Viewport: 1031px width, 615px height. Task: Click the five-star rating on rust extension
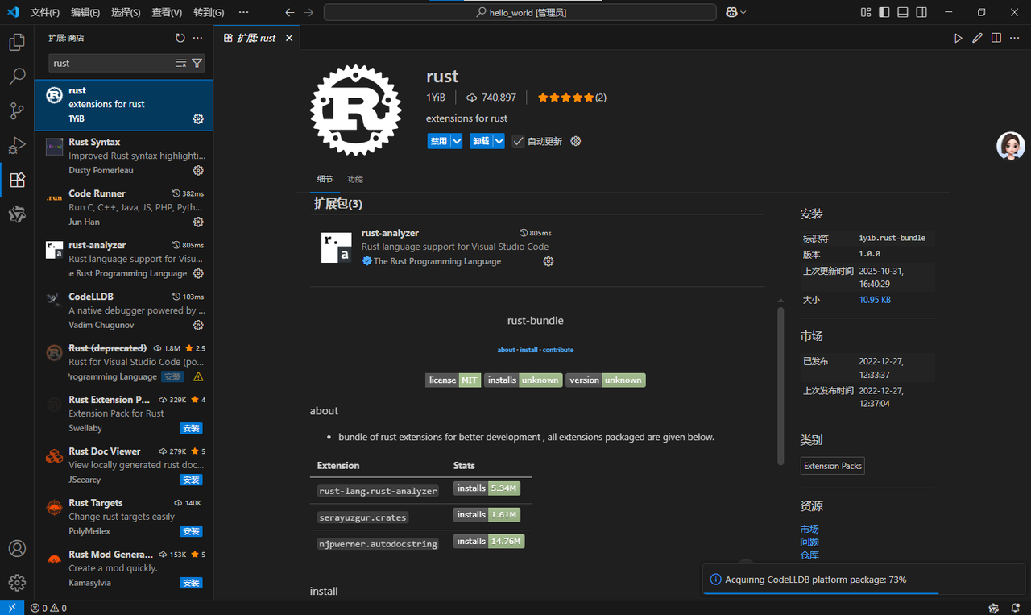[566, 98]
